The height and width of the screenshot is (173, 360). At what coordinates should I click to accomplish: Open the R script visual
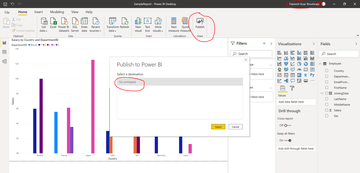click(305, 75)
